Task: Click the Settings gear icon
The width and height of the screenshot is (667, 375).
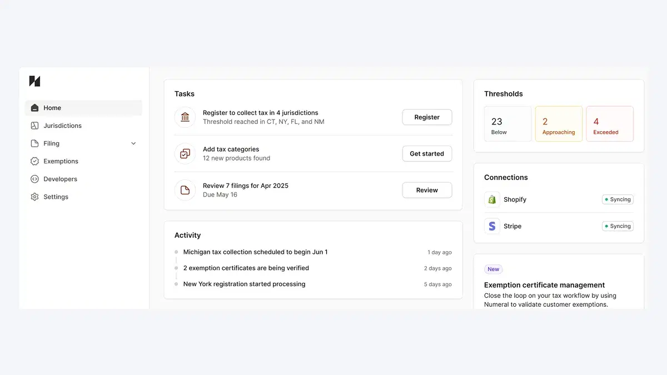Action: pos(34,197)
